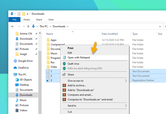Image resolution: width=166 pixels, height=114 pixels.
Task: Sort by the Date modified column header
Action: point(110,34)
